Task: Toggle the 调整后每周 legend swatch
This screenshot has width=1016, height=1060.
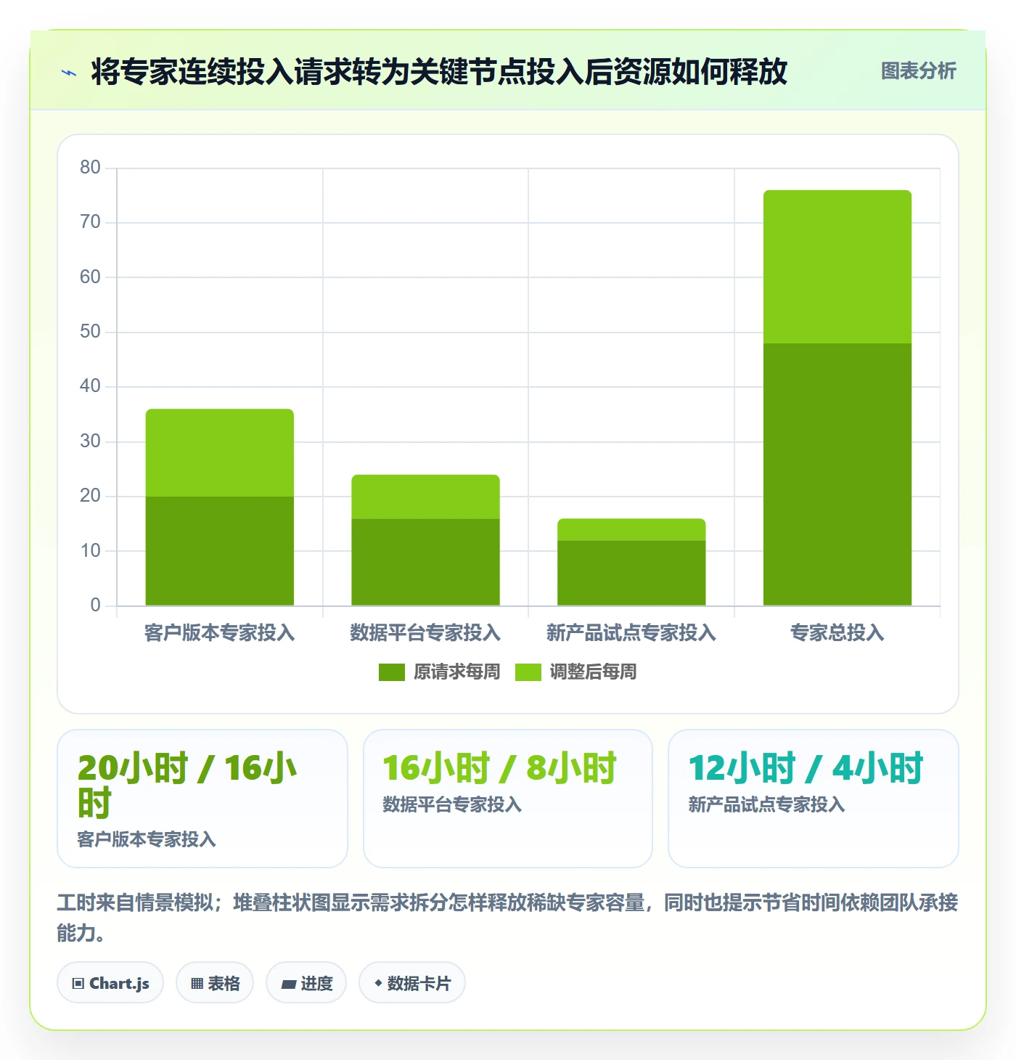Action: coord(528,672)
